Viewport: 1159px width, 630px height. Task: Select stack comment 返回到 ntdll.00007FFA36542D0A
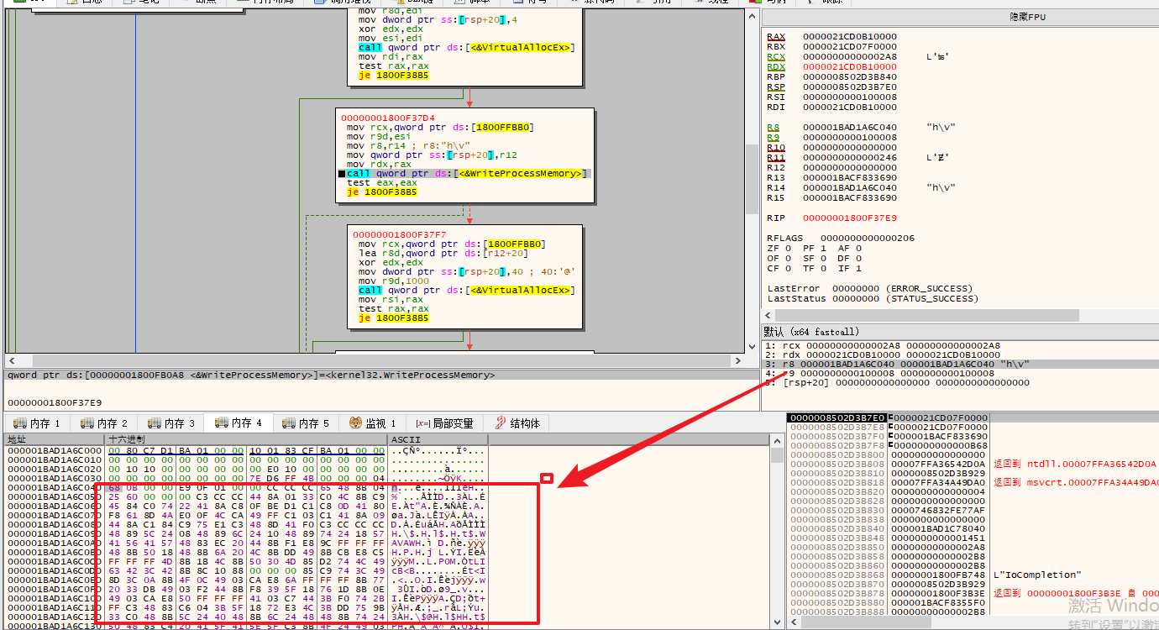pos(1074,464)
